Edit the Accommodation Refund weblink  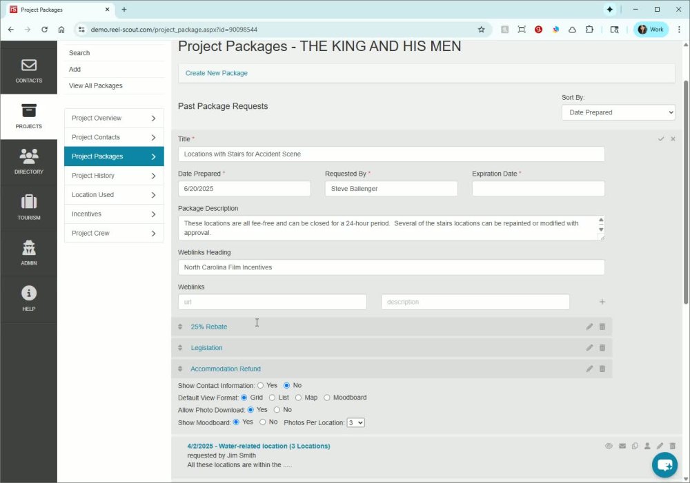click(589, 369)
